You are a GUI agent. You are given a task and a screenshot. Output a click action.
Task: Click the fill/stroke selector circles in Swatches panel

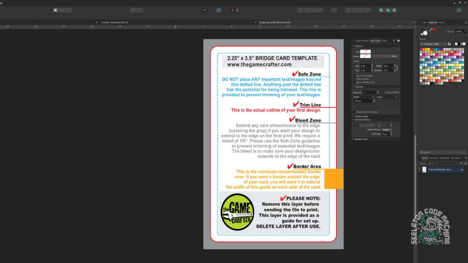(424, 31)
